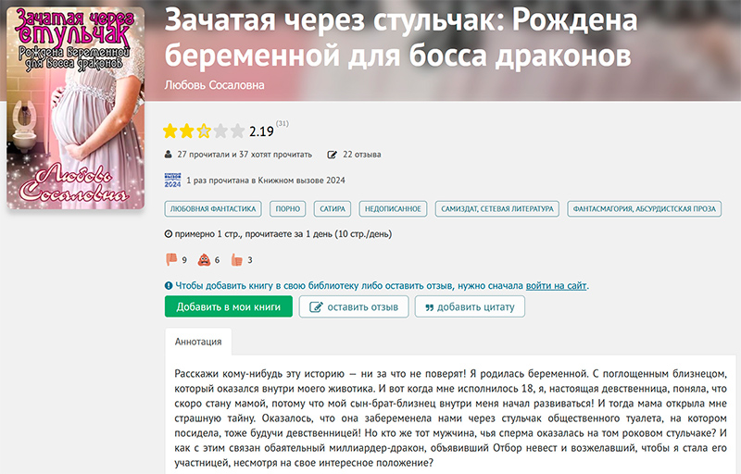Follow the 'войти на сайт' link
This screenshot has width=741, height=474.
point(556,286)
